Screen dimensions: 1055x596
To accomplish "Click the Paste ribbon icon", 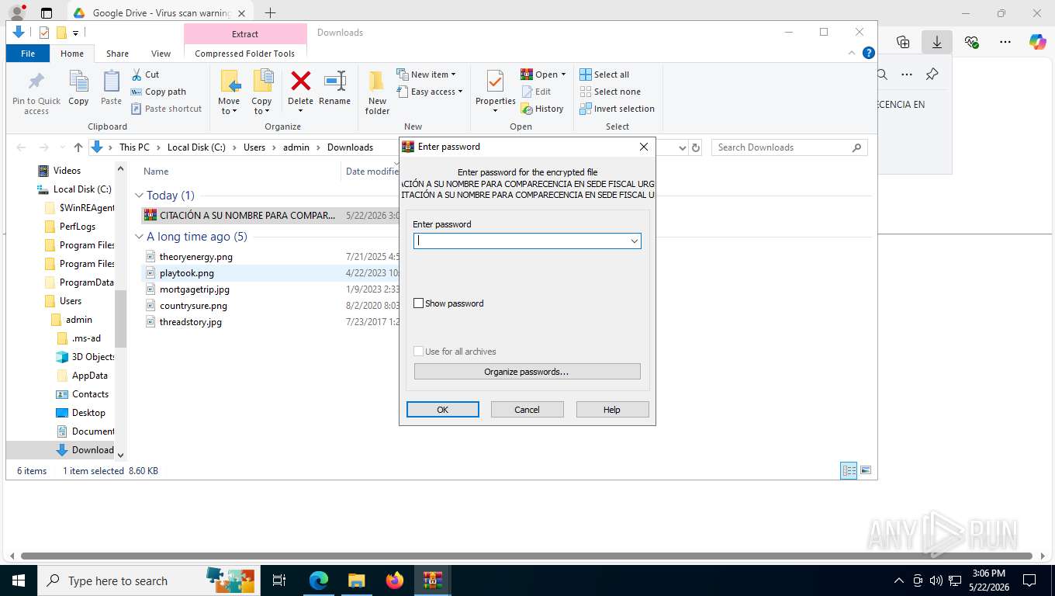I will 111,81.
